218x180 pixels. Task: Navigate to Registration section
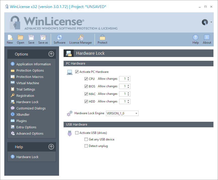pos(25,96)
